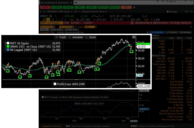
Task: Click the red CANCEL button
Action: [45, 7]
